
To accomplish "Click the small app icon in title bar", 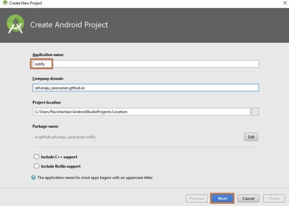I will (5, 3).
